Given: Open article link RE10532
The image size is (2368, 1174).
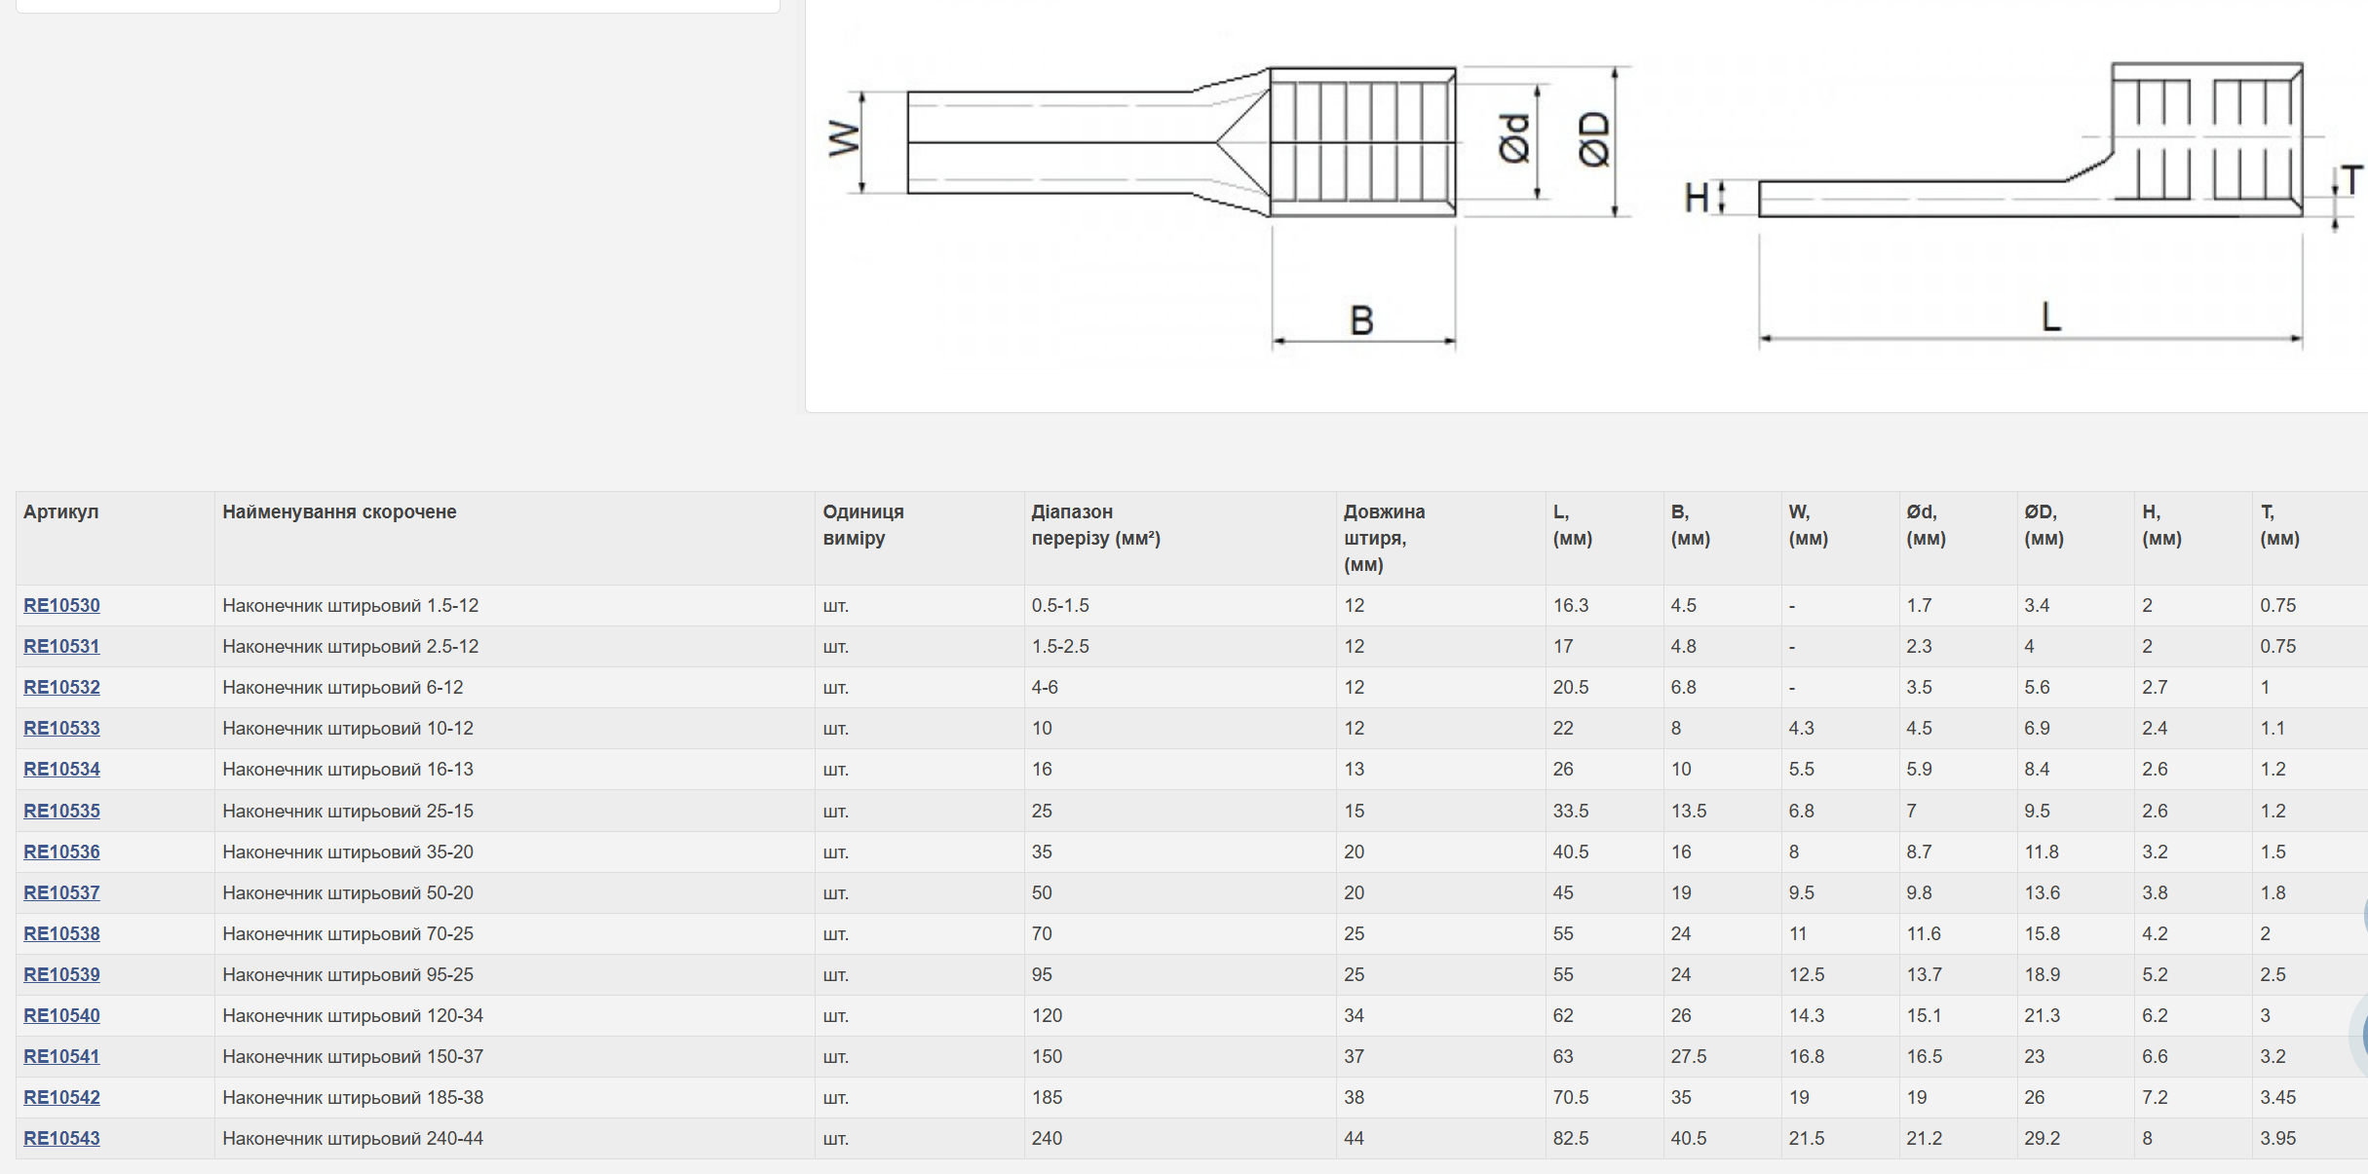Looking at the screenshot, I should (61, 687).
